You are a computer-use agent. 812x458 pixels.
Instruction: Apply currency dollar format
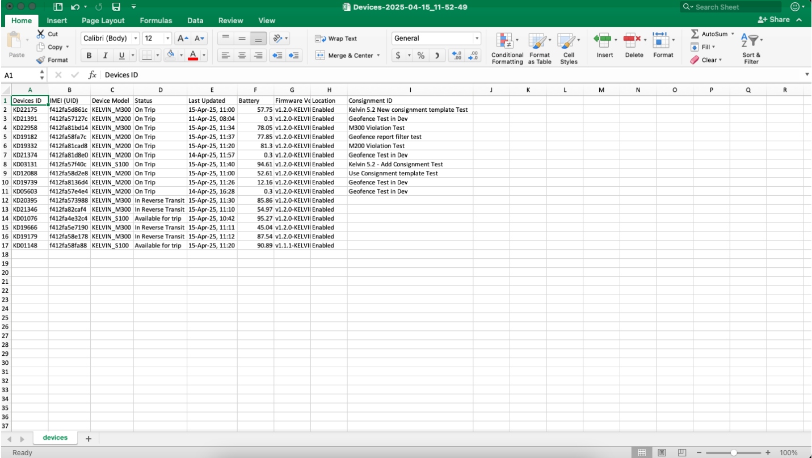[x=398, y=56]
